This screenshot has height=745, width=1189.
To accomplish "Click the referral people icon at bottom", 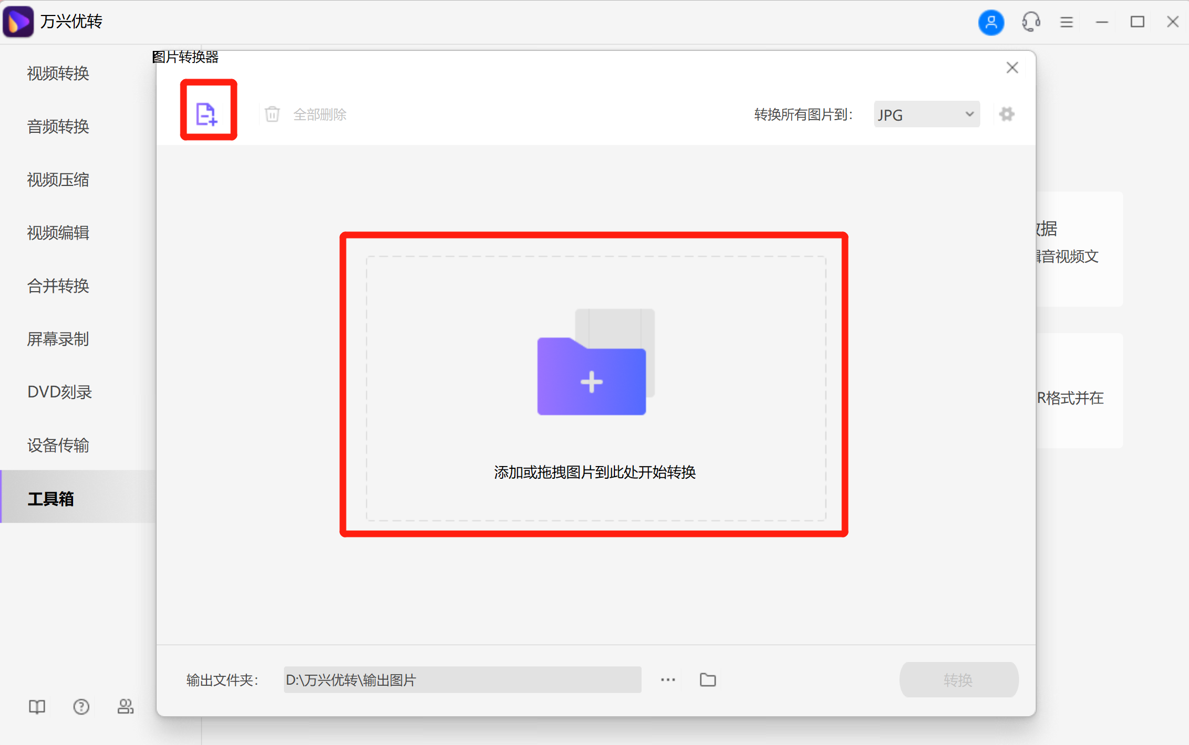I will (x=125, y=707).
